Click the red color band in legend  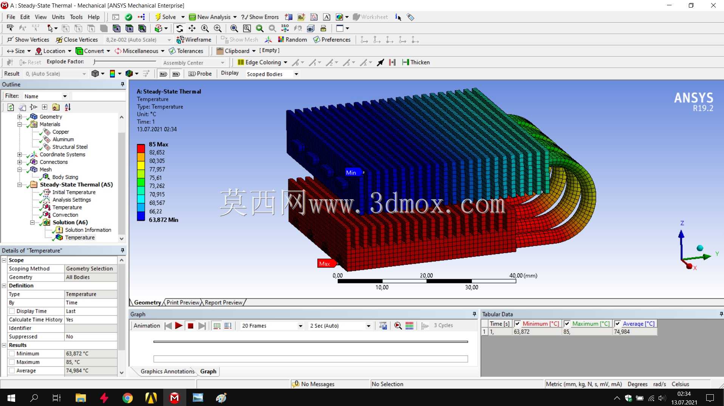(x=141, y=148)
